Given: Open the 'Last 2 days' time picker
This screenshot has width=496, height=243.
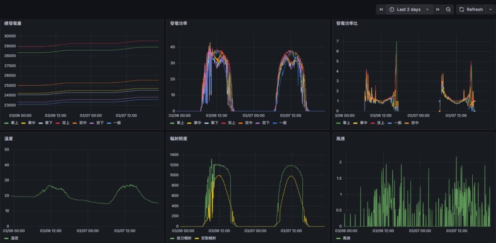Looking at the screenshot, I should point(409,9).
